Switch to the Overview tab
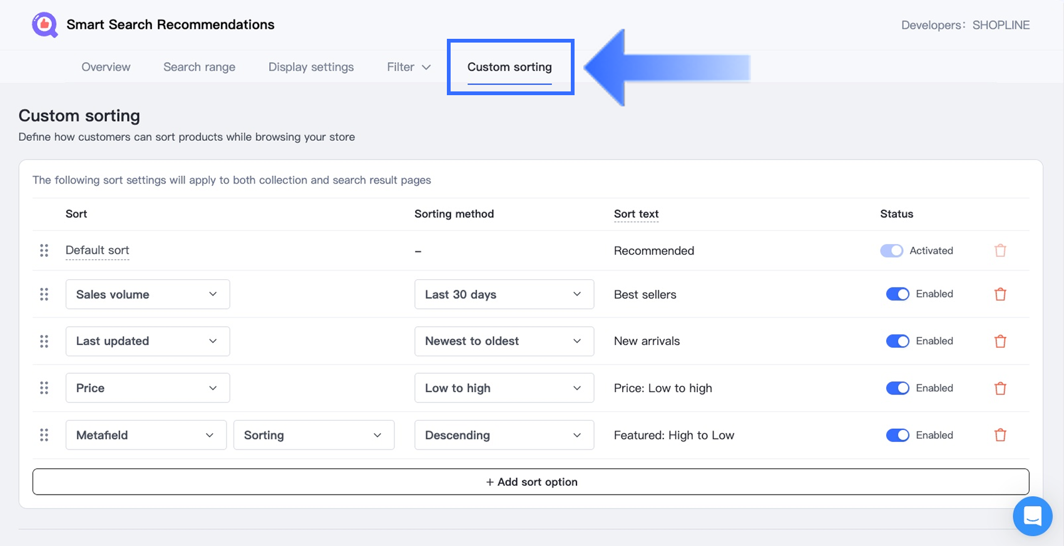 tap(106, 67)
